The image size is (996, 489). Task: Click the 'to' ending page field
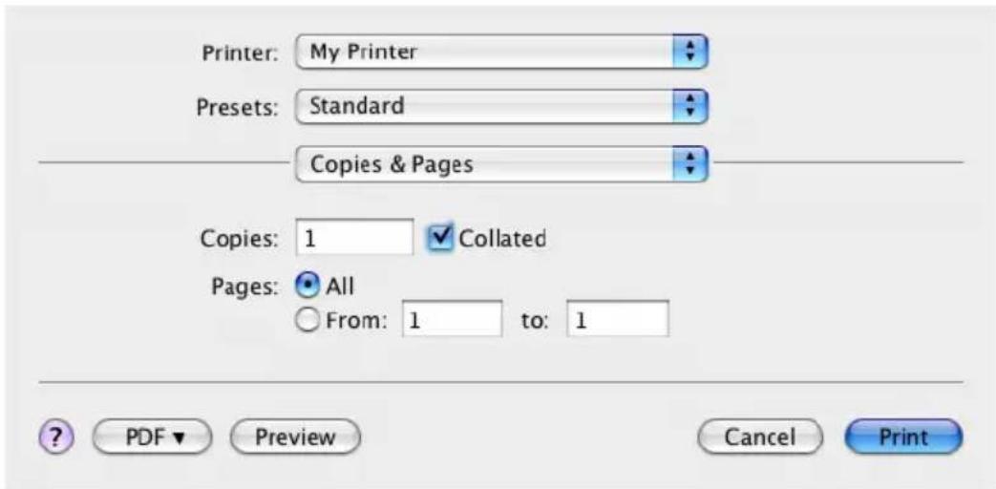(618, 319)
